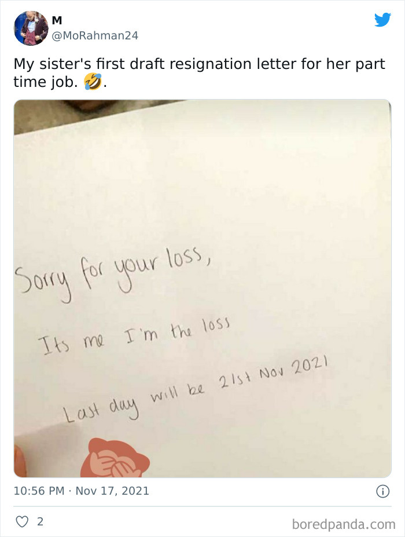Viewport: 405px width, 537px height.
Task: Select the profile avatar of @MoRahman24
Action: (30, 25)
